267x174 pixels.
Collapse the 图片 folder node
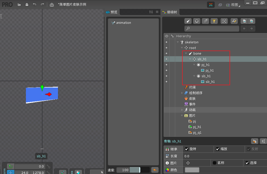pos(182,115)
